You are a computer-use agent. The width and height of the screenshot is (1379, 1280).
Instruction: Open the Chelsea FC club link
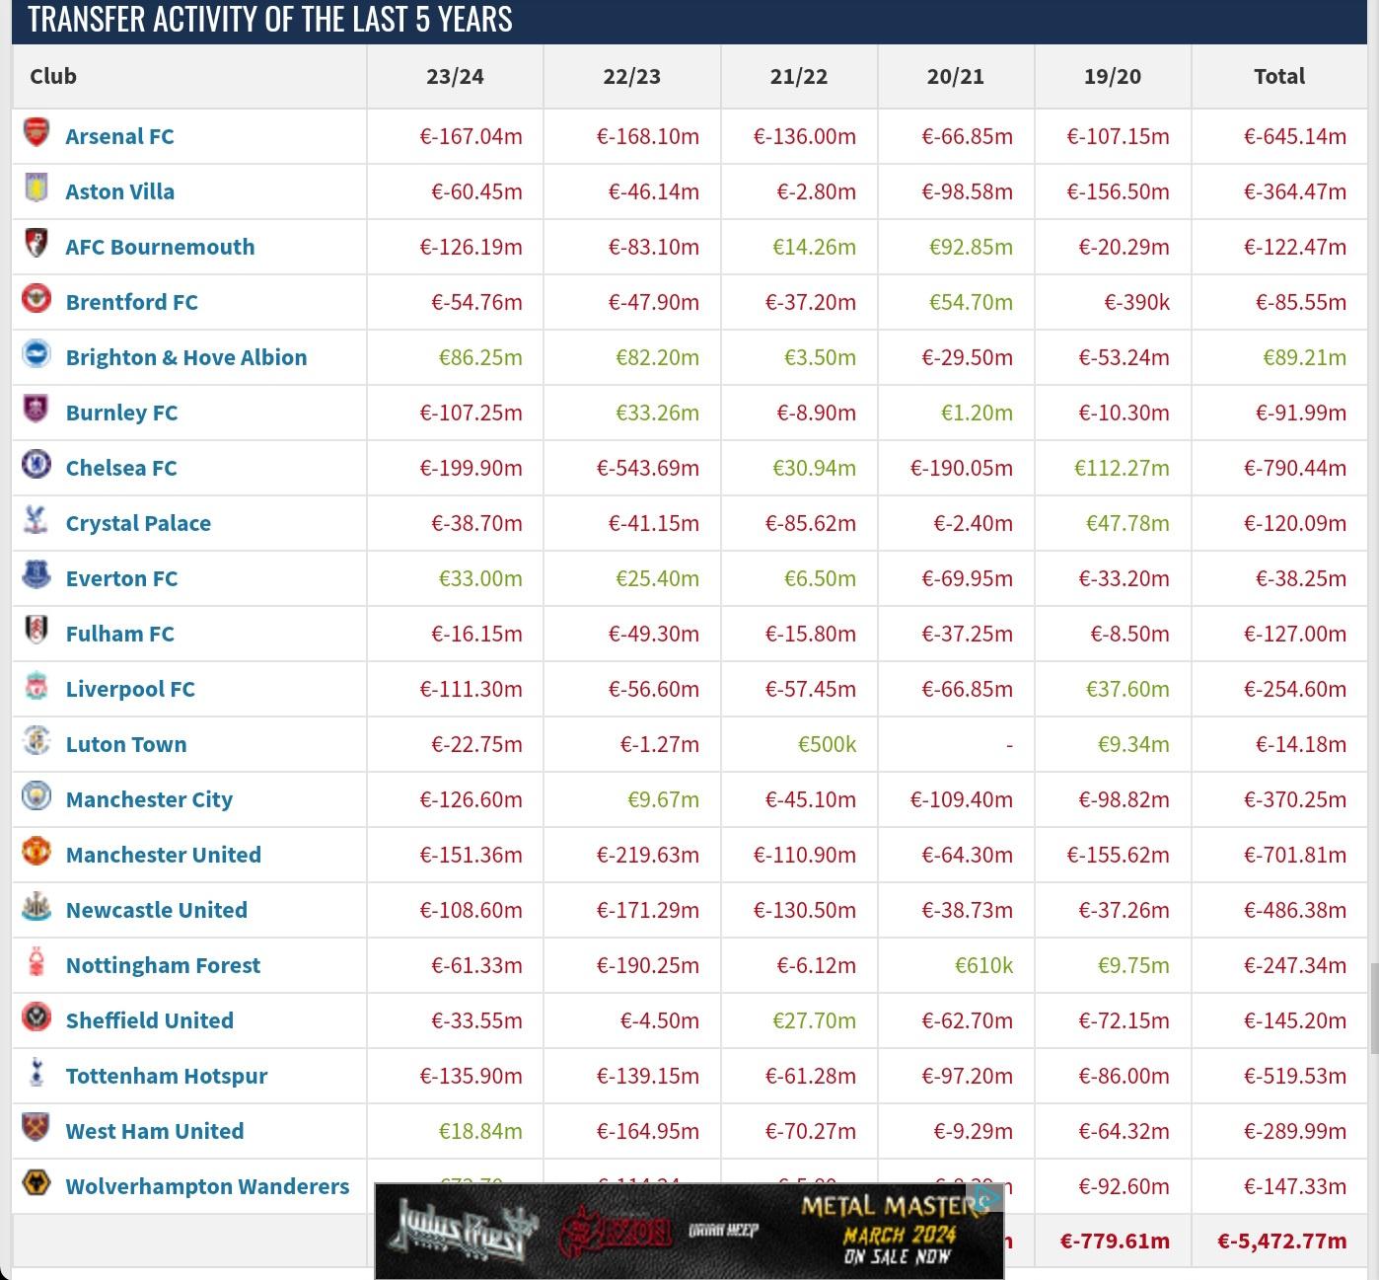[121, 468]
